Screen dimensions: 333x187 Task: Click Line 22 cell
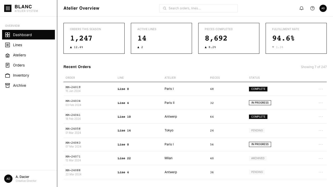124,158
